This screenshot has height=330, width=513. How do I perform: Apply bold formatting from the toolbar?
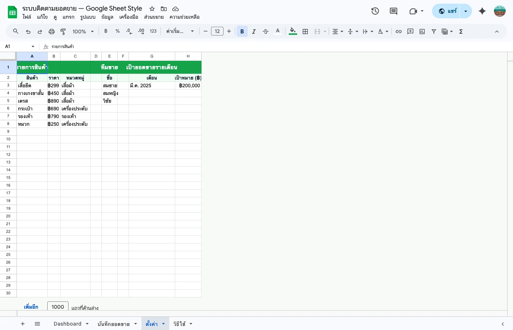(x=242, y=31)
